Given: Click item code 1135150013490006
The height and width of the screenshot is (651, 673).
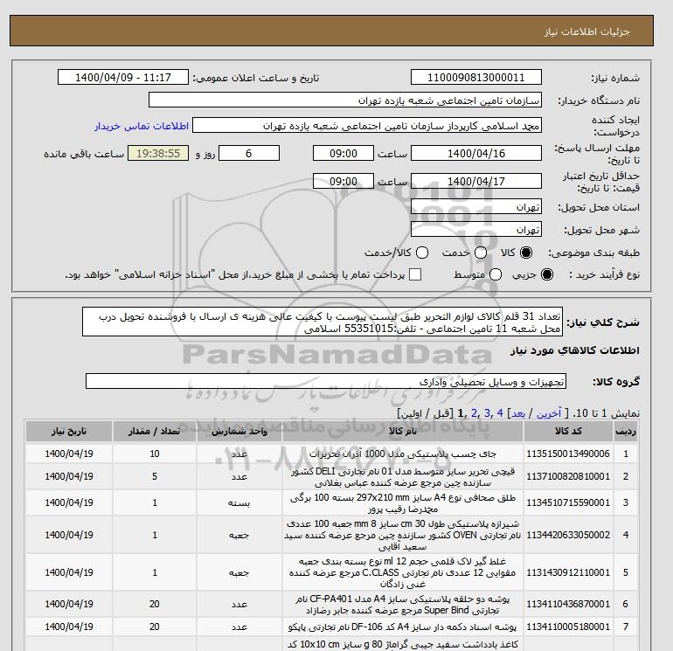Looking at the screenshot, I should [x=568, y=454].
